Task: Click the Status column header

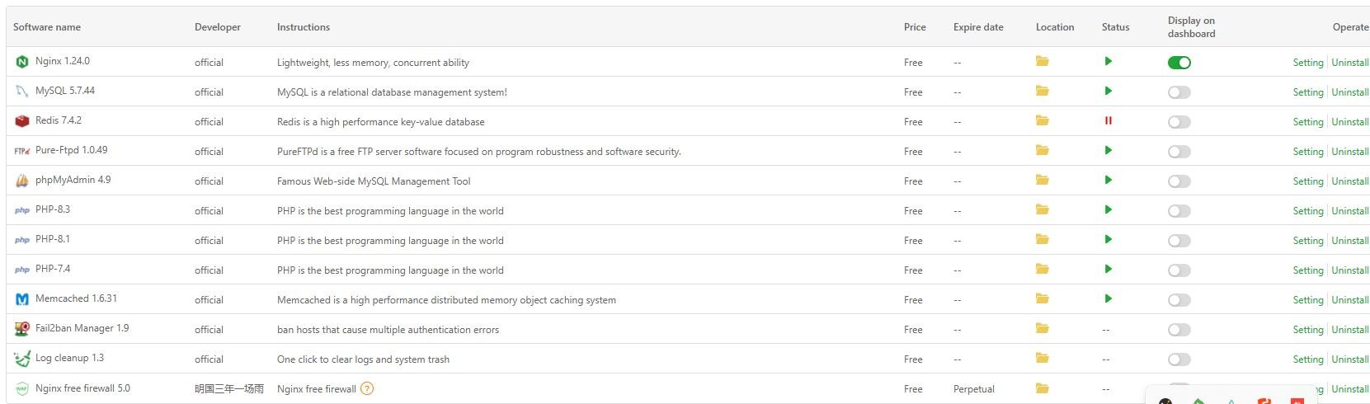Action: click(1115, 27)
